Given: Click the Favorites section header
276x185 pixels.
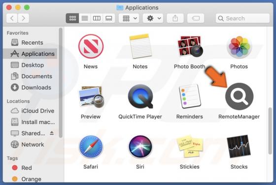Looking at the screenshot, I should (x=18, y=33).
